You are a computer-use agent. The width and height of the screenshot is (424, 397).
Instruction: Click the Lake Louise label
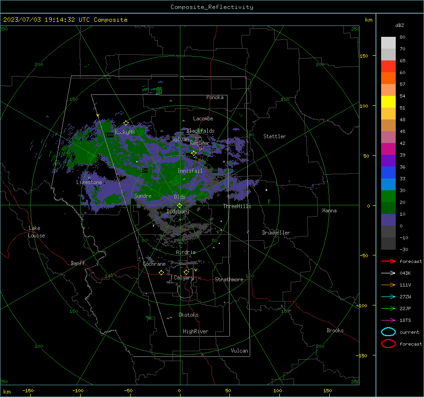(36, 232)
